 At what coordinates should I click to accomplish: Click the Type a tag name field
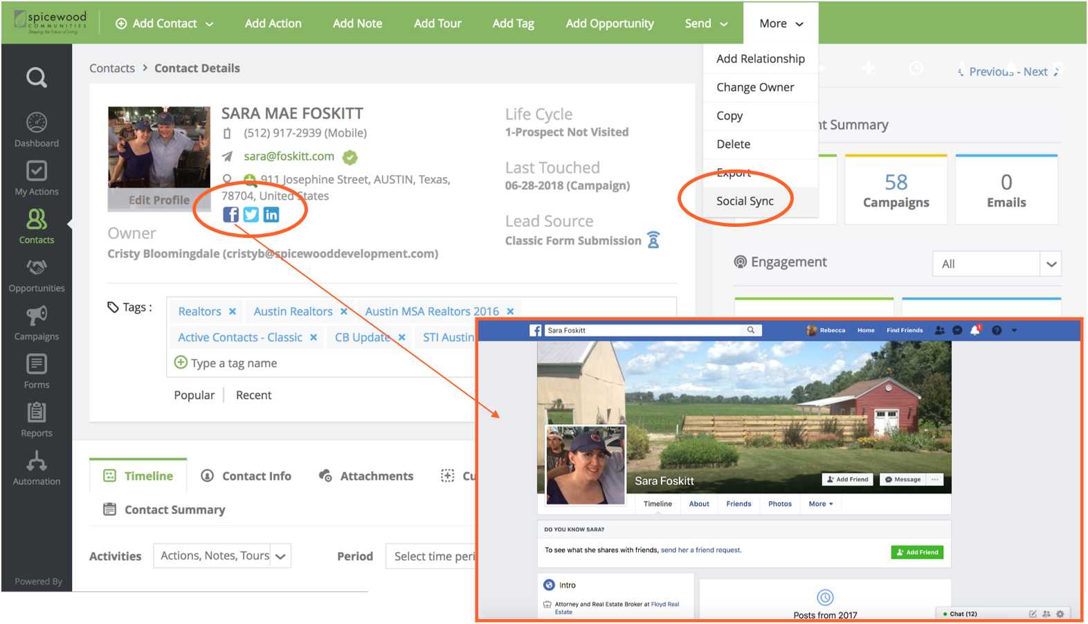pos(234,363)
